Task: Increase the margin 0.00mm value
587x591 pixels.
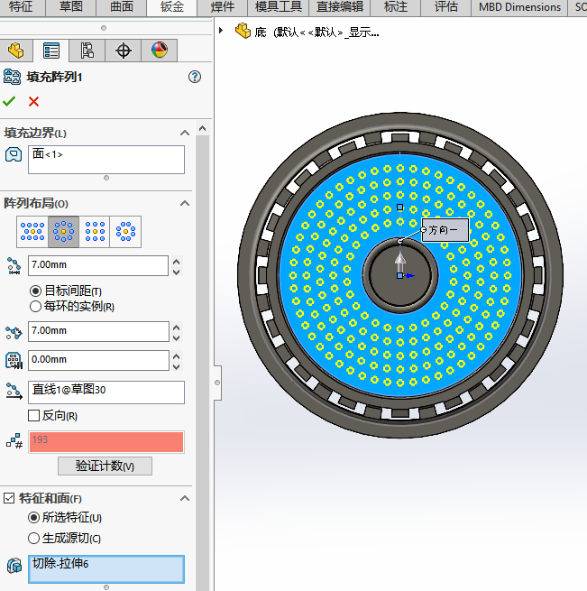Action: [x=177, y=356]
